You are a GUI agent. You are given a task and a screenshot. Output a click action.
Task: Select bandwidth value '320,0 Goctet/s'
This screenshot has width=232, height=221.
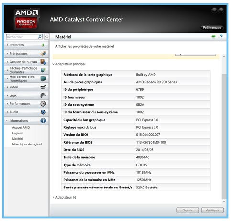coord(147,188)
